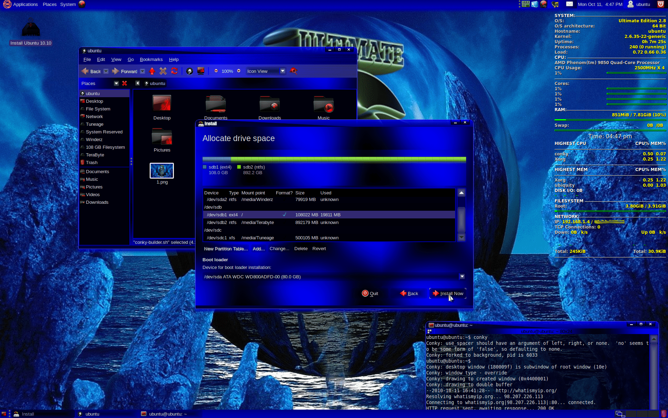Open the 1.png thumbnail
Viewport: 668px width, 418px height.
(162, 171)
